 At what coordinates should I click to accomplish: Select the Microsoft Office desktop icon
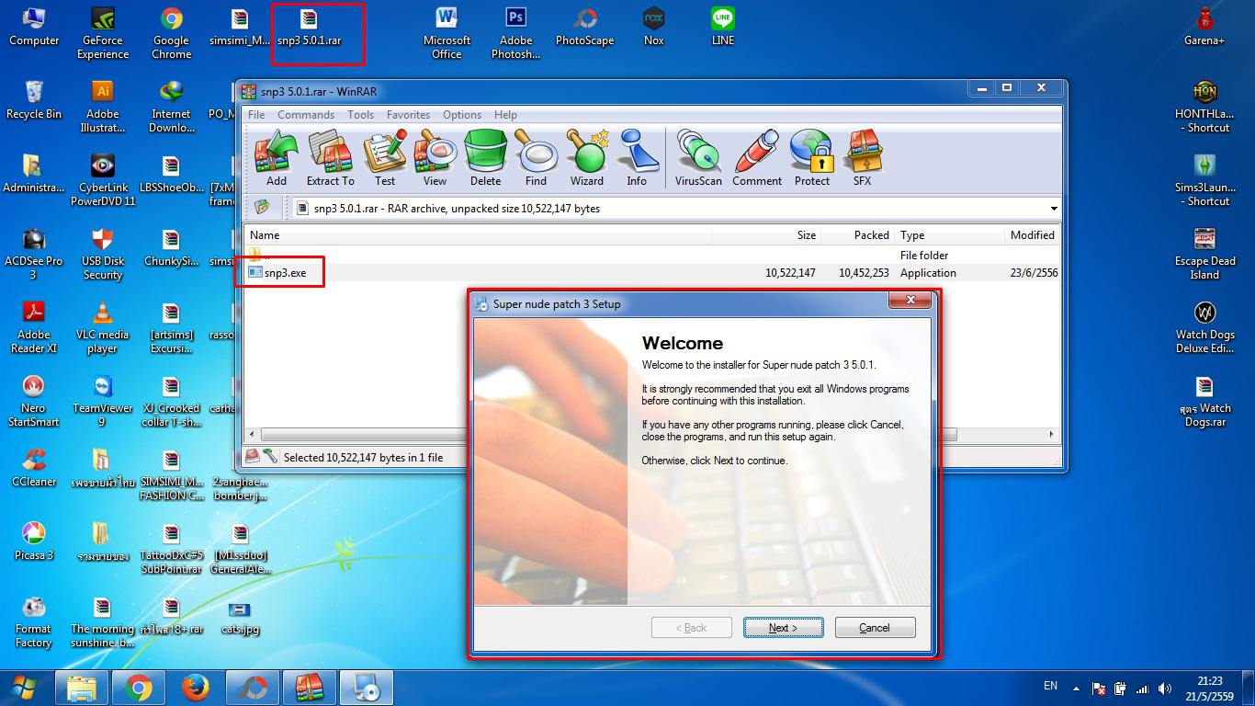[447, 33]
